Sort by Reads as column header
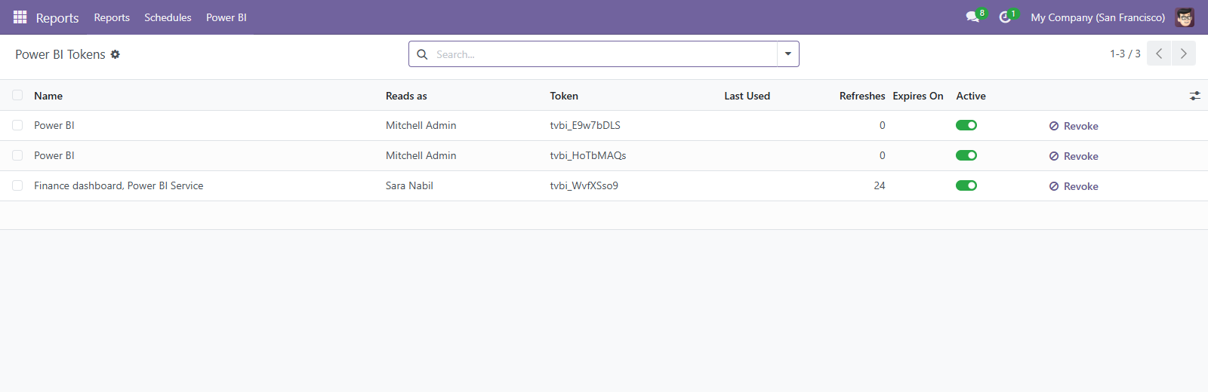1208x392 pixels. pos(406,96)
